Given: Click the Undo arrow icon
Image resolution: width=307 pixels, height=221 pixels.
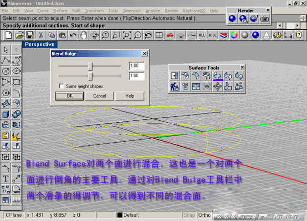Looking at the screenshot, I should (x=73, y=35).
